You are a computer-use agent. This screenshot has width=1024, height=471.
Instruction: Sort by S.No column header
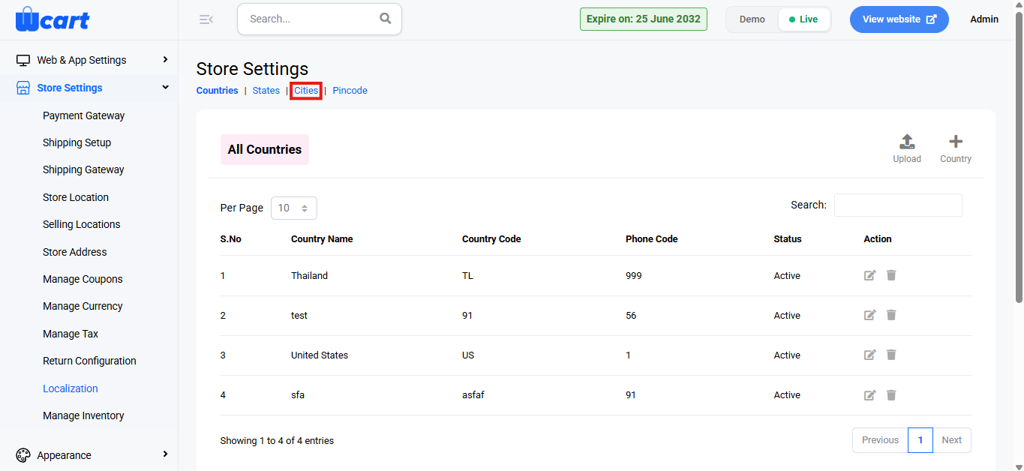point(230,239)
